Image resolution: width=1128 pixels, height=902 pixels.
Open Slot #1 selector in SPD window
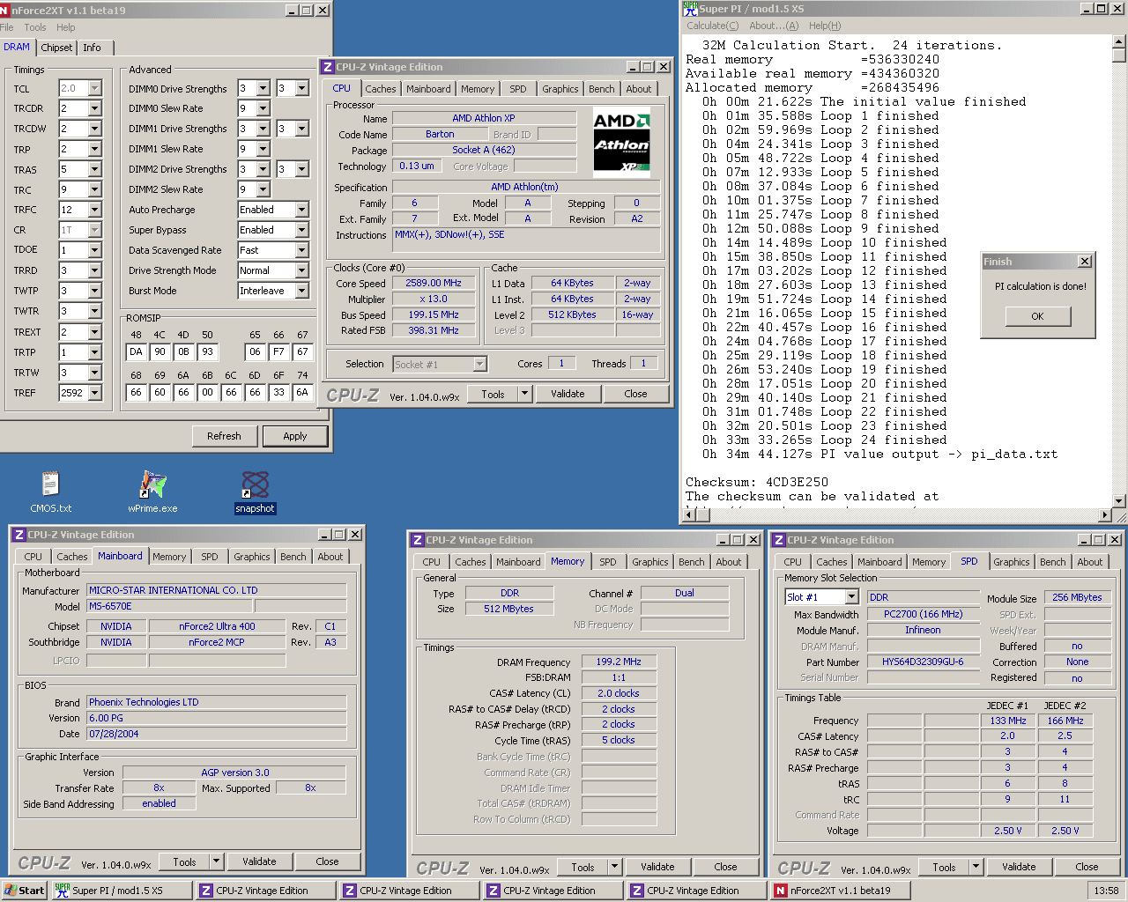click(850, 597)
